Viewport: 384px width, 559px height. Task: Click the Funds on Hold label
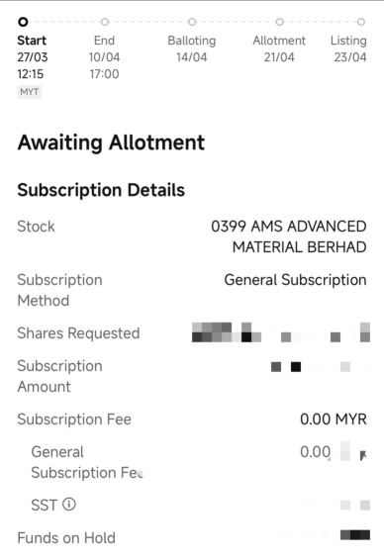(66, 538)
